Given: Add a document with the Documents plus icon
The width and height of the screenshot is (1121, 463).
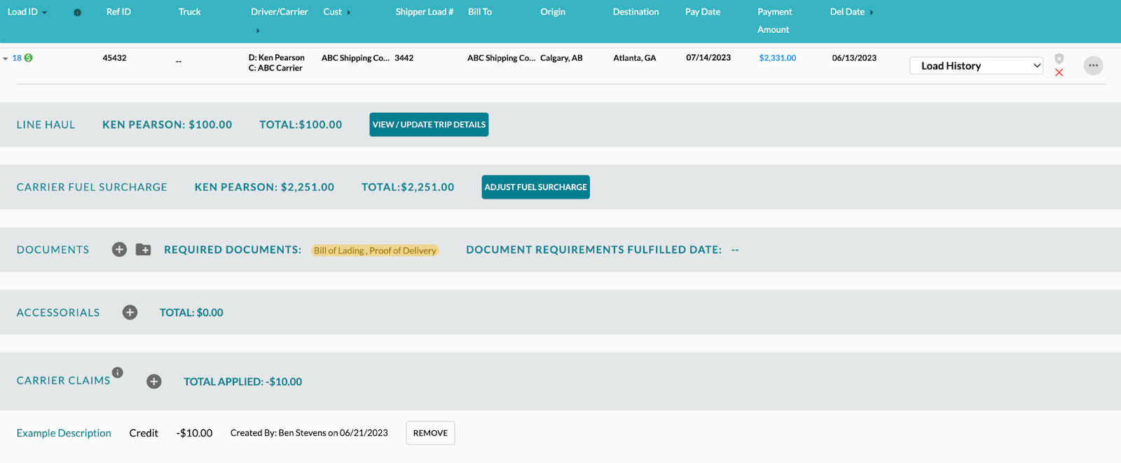Looking at the screenshot, I should (x=120, y=250).
